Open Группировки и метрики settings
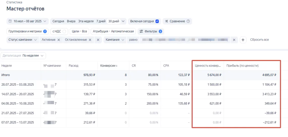Image resolution: width=288 pixels, height=137 pixels. coord(27,32)
